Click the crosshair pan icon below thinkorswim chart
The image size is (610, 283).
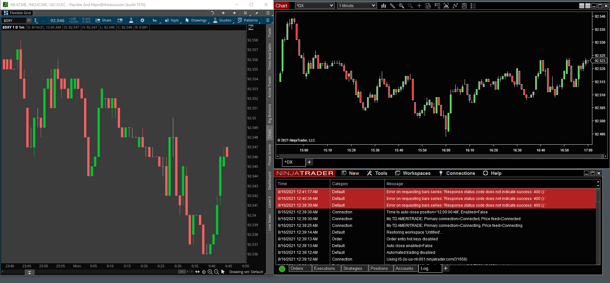pyautogui.click(x=204, y=272)
